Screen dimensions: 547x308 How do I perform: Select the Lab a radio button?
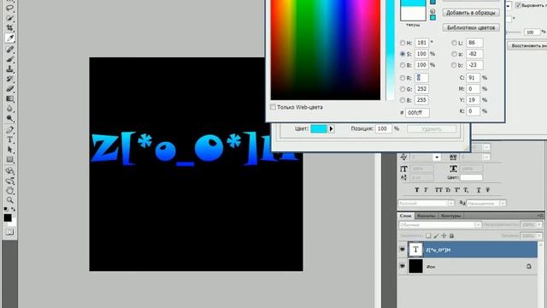pyautogui.click(x=454, y=54)
